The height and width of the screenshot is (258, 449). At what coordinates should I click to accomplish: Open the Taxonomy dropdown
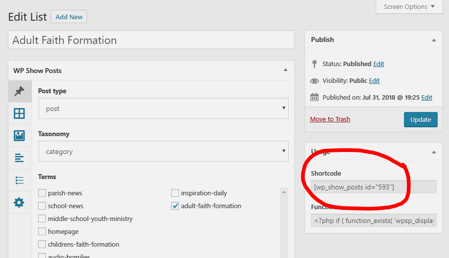(163, 151)
